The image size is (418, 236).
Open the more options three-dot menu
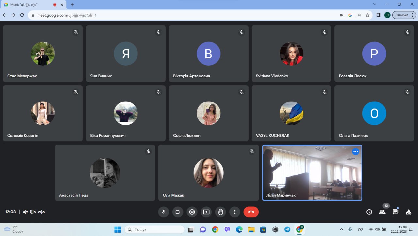[x=234, y=212]
